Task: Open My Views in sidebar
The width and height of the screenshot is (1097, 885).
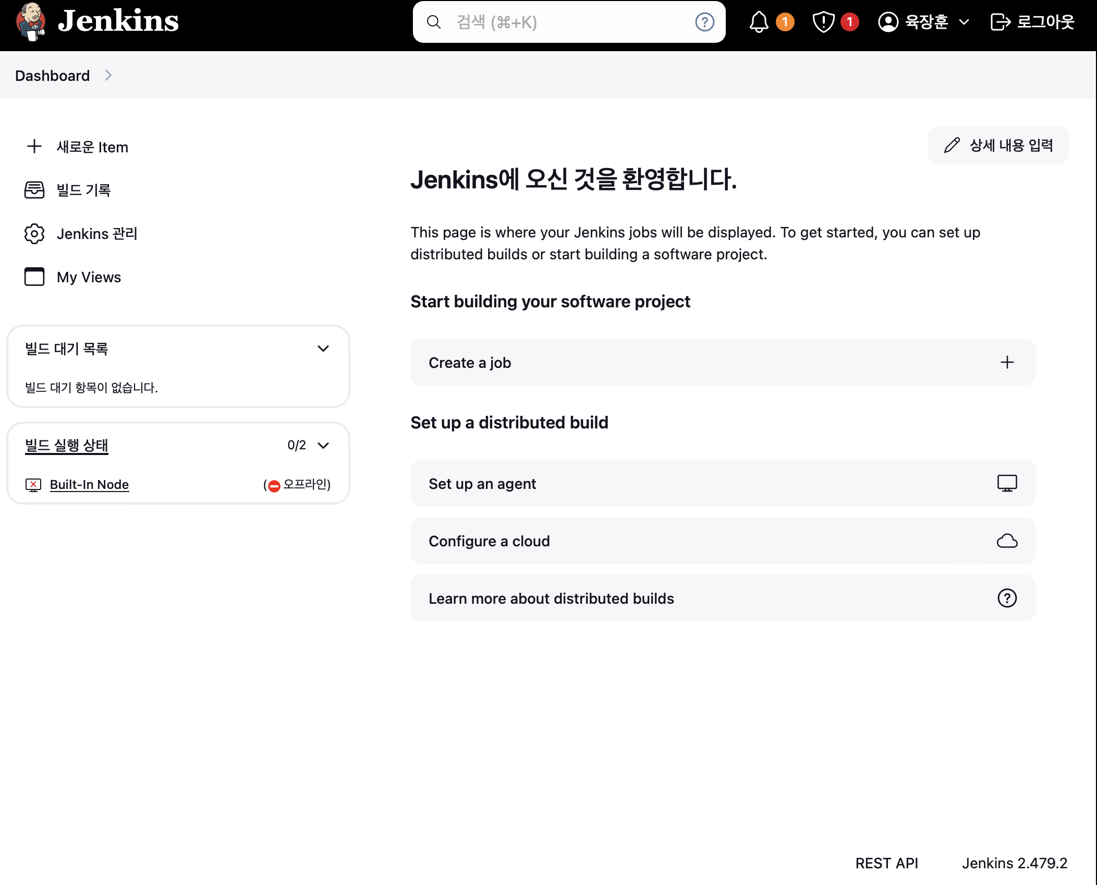Action: point(89,277)
